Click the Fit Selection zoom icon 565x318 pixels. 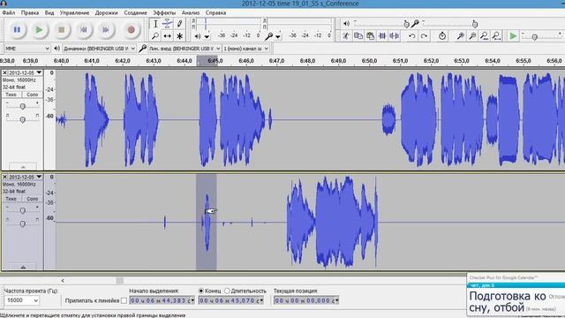tap(485, 35)
